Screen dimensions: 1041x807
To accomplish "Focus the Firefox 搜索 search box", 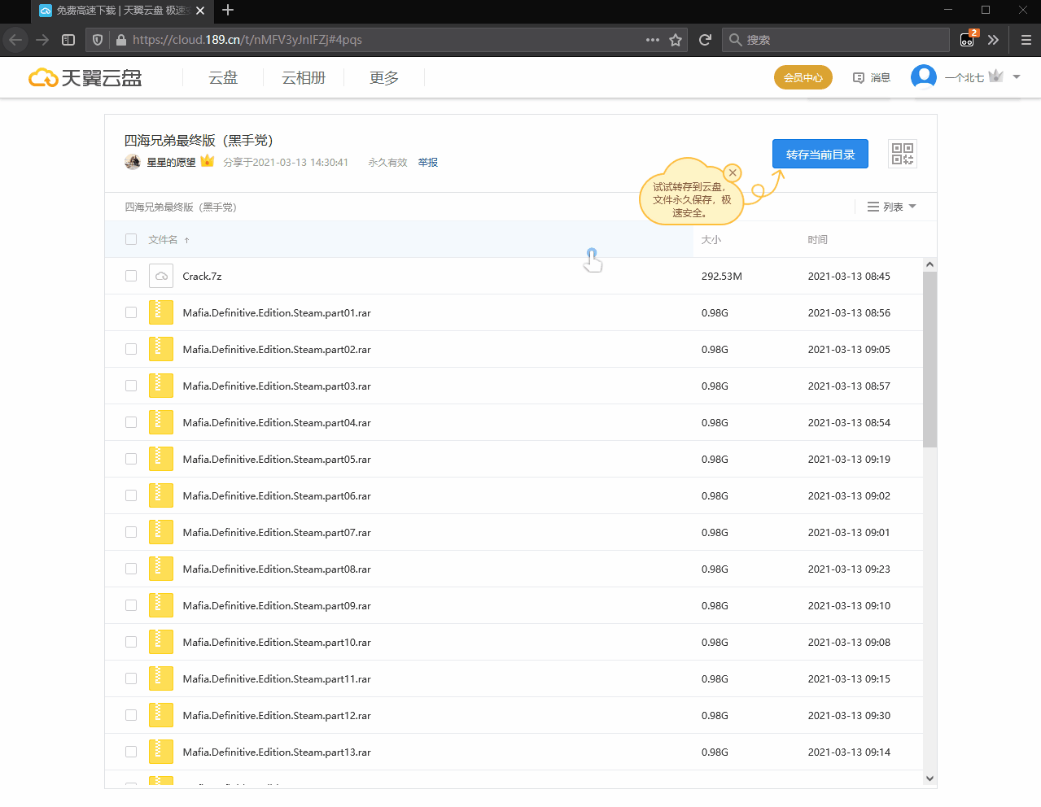I will click(x=836, y=39).
